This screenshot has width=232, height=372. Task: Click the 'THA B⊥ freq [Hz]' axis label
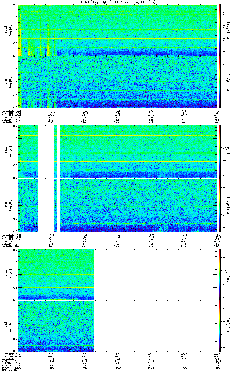(8, 30)
